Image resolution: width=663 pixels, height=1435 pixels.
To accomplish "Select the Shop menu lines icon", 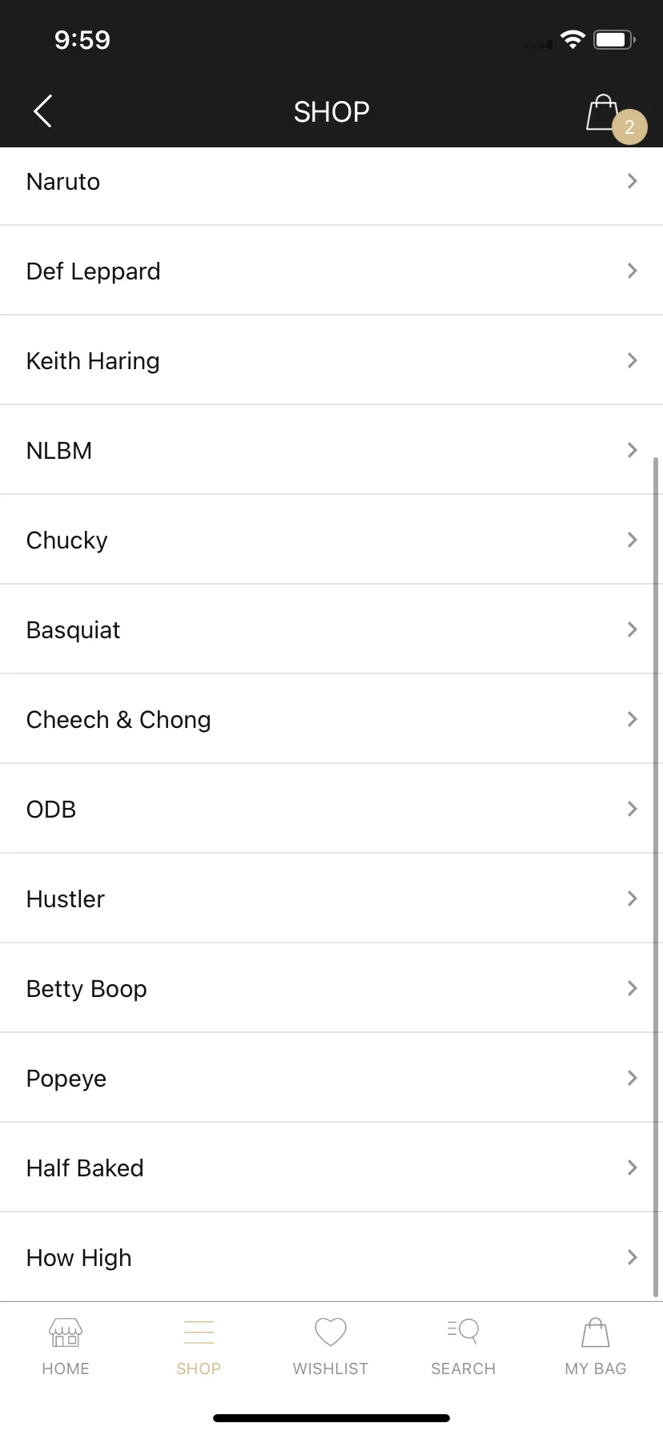I will [199, 1332].
